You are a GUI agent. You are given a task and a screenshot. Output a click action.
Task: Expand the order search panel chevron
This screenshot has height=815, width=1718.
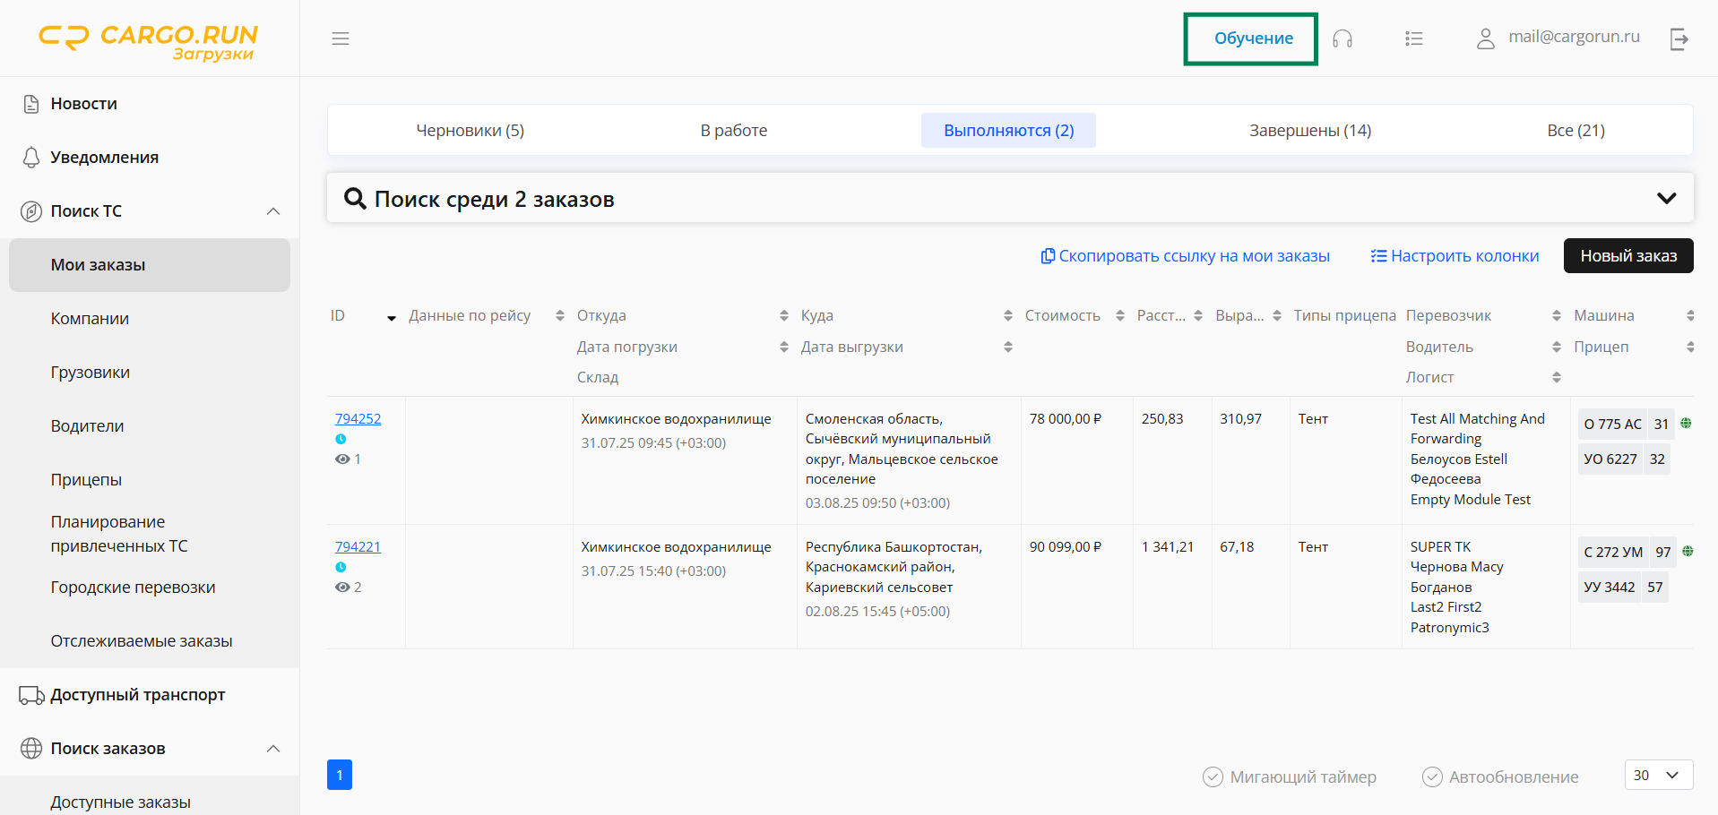tap(1666, 198)
